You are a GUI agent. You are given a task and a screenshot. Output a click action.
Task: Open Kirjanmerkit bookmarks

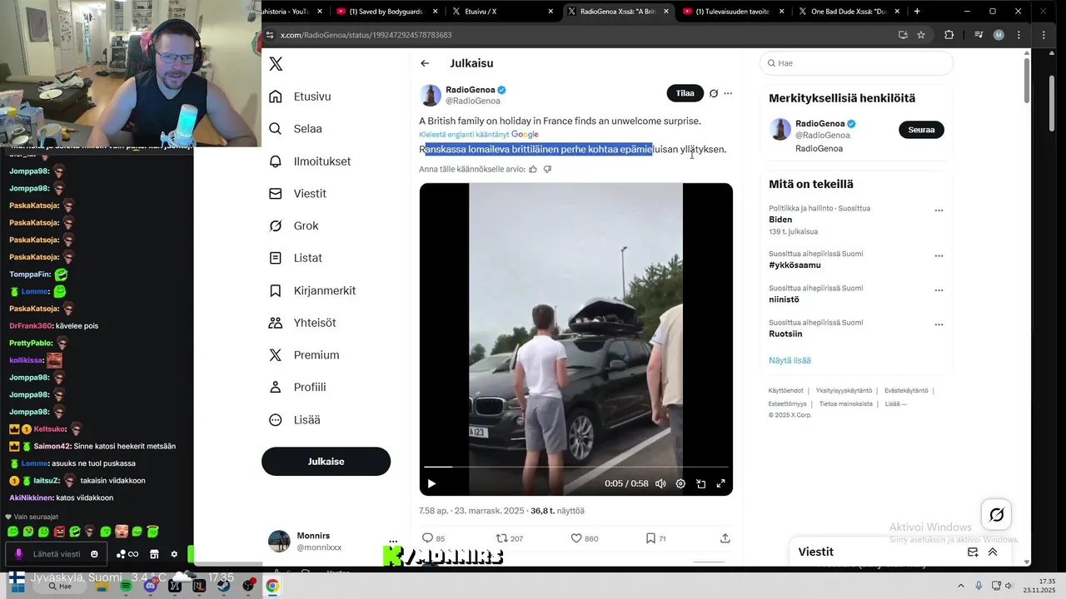pos(312,290)
